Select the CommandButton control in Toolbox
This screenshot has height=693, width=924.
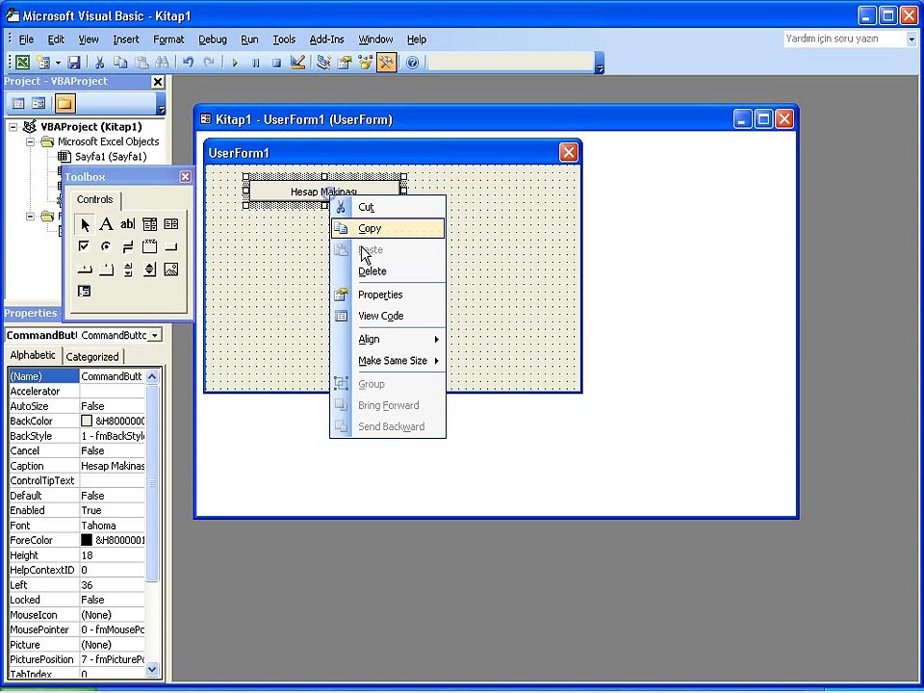[171, 246]
